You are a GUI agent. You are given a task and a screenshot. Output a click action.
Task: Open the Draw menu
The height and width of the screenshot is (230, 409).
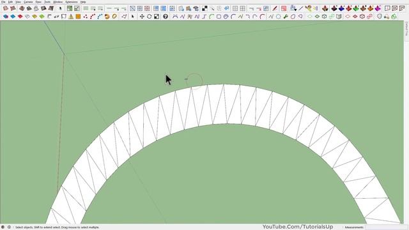(38, 2)
